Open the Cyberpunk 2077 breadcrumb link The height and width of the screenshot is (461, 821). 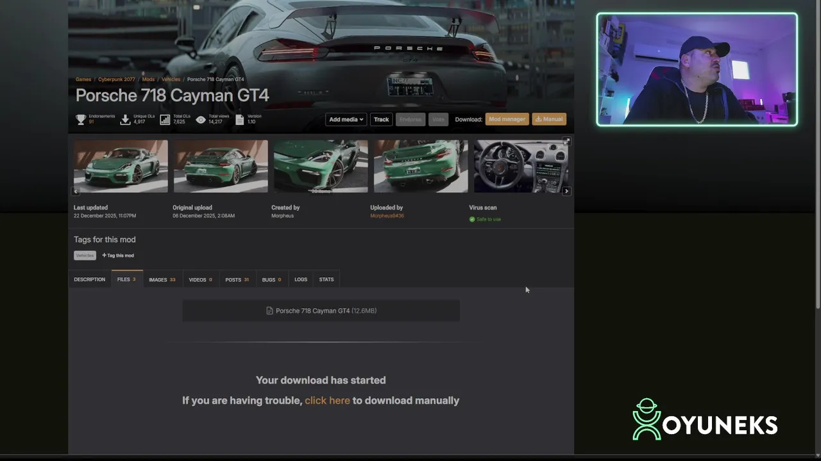click(x=117, y=79)
